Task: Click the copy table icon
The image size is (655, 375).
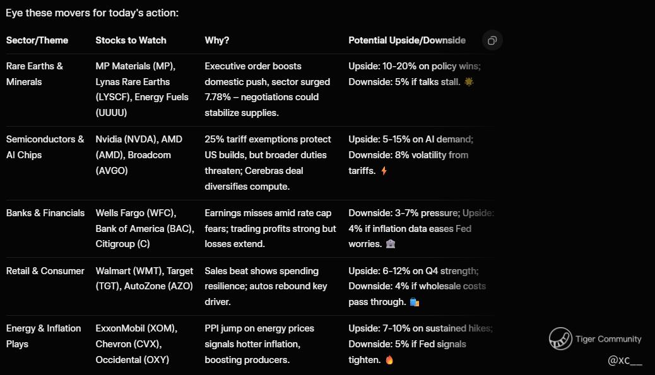Action: pos(492,41)
